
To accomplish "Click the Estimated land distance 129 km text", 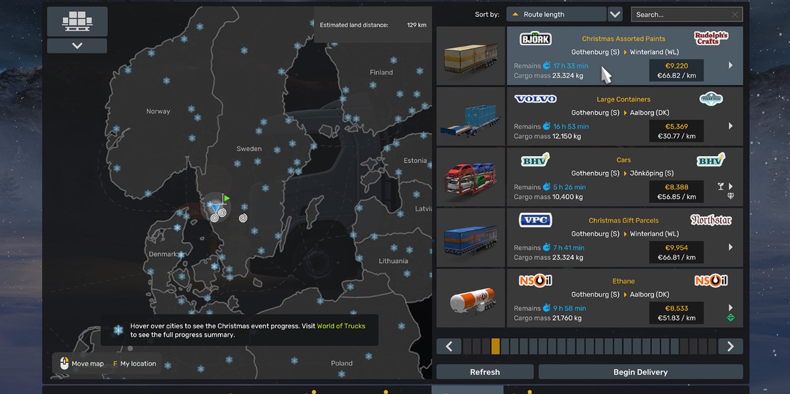I will pos(373,25).
